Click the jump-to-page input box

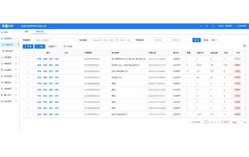[x=240, y=122]
